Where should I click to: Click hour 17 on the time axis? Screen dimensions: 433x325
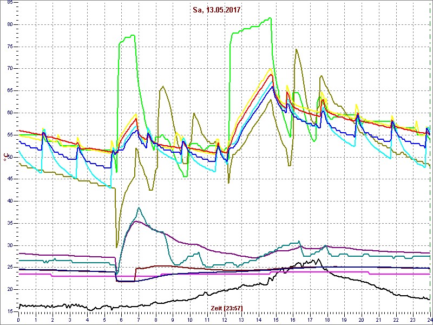pyautogui.click(x=310, y=320)
